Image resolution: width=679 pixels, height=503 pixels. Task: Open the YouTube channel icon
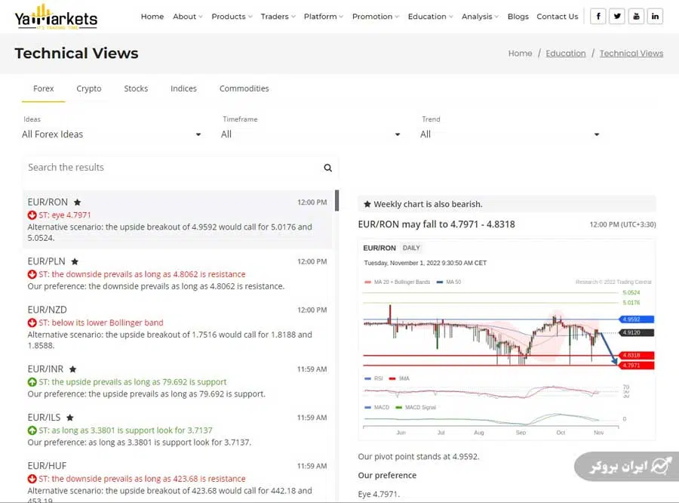pos(636,16)
